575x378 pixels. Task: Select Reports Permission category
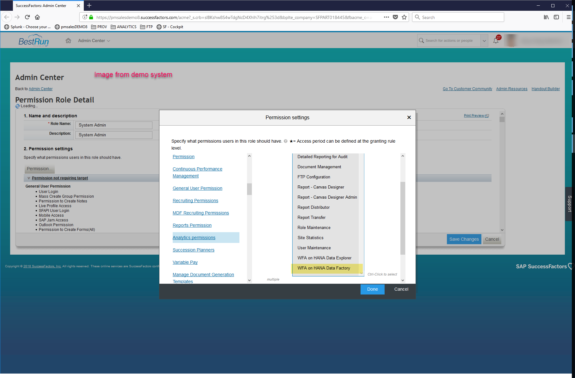click(192, 225)
